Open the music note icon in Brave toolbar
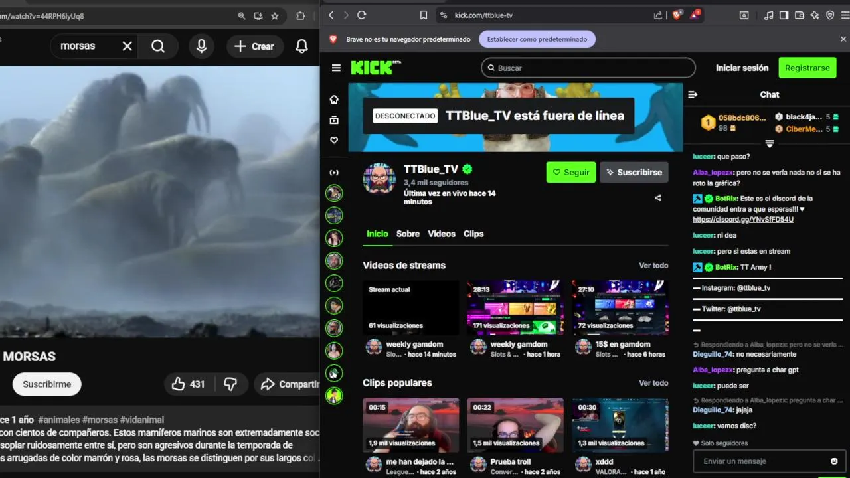Viewport: 850px width, 478px height. click(769, 15)
